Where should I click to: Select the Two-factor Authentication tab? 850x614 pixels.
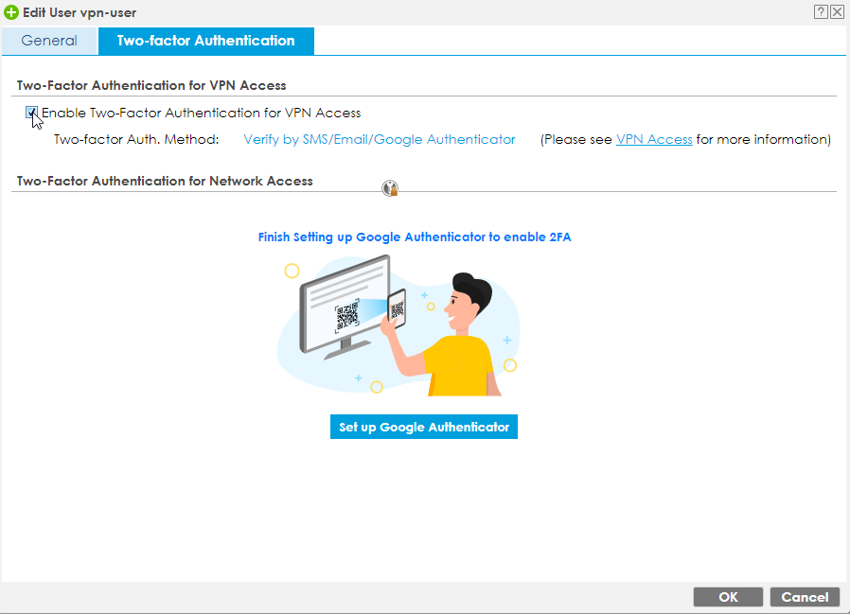click(205, 41)
